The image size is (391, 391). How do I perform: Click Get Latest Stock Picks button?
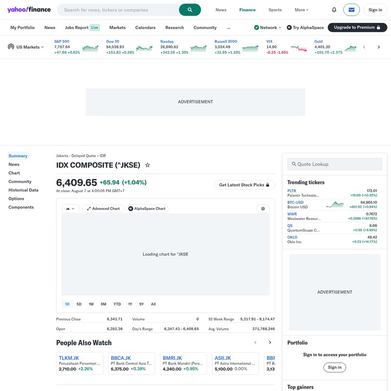point(244,185)
